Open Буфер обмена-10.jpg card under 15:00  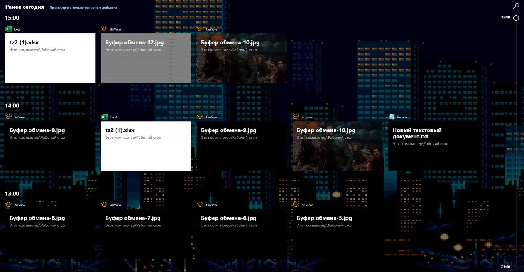click(242, 58)
